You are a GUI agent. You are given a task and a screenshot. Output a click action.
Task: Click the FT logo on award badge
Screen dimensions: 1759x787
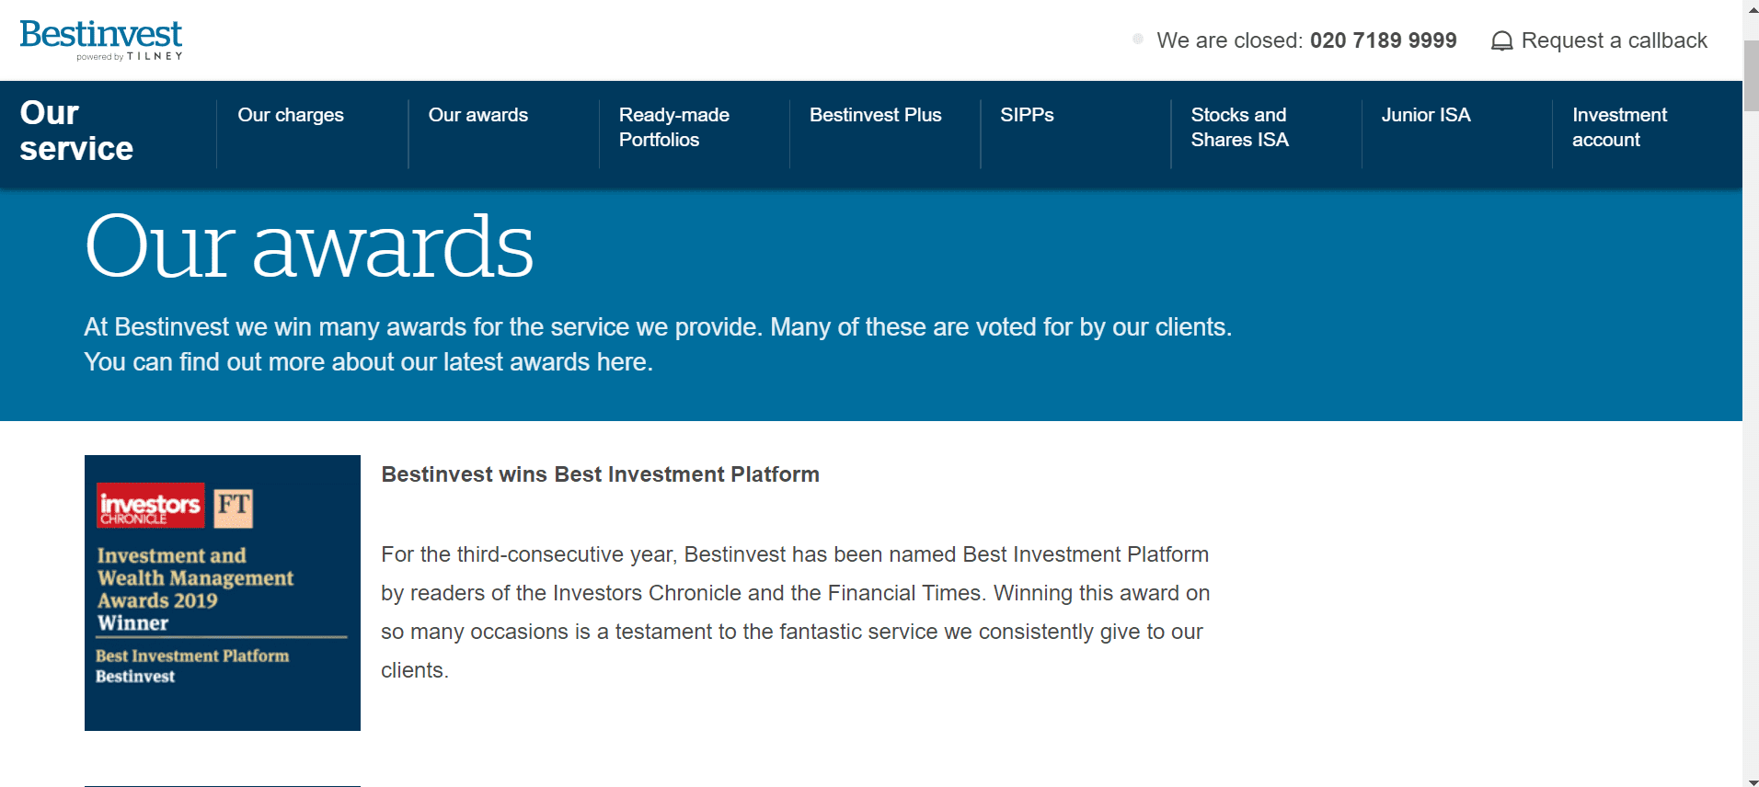coord(233,508)
